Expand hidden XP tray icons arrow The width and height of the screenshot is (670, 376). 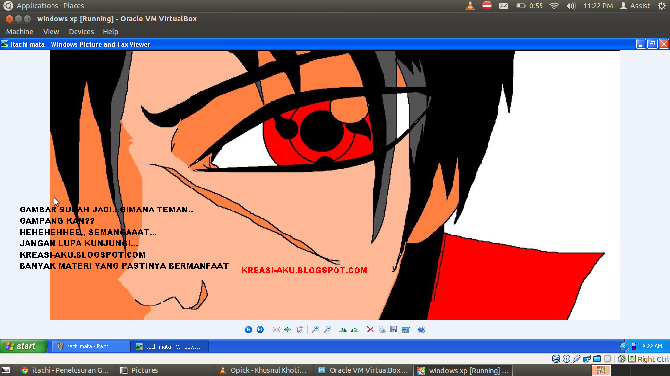(624, 346)
